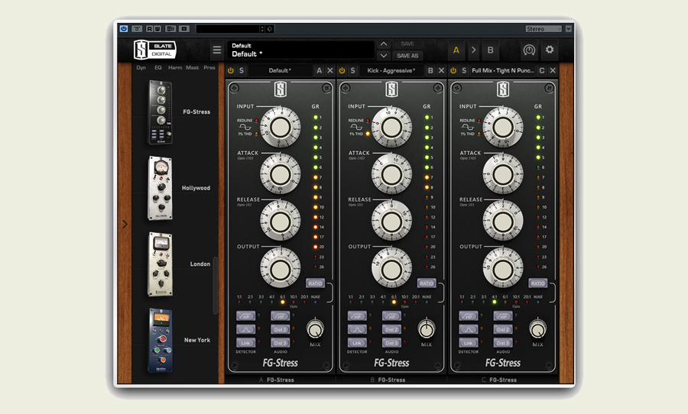Open settings gear icon
Screen dimensions: 688x414
[x=550, y=50]
